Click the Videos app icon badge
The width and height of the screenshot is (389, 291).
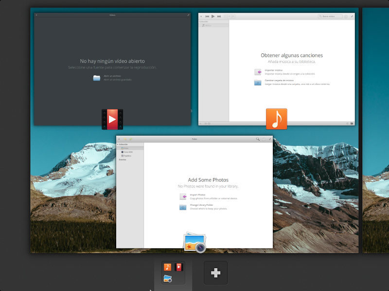[112, 119]
